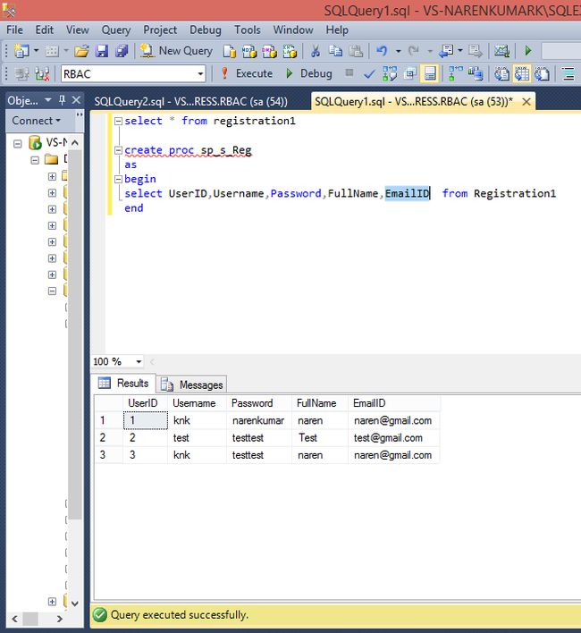
Task: Click the Parse checkmark icon
Action: click(x=369, y=73)
